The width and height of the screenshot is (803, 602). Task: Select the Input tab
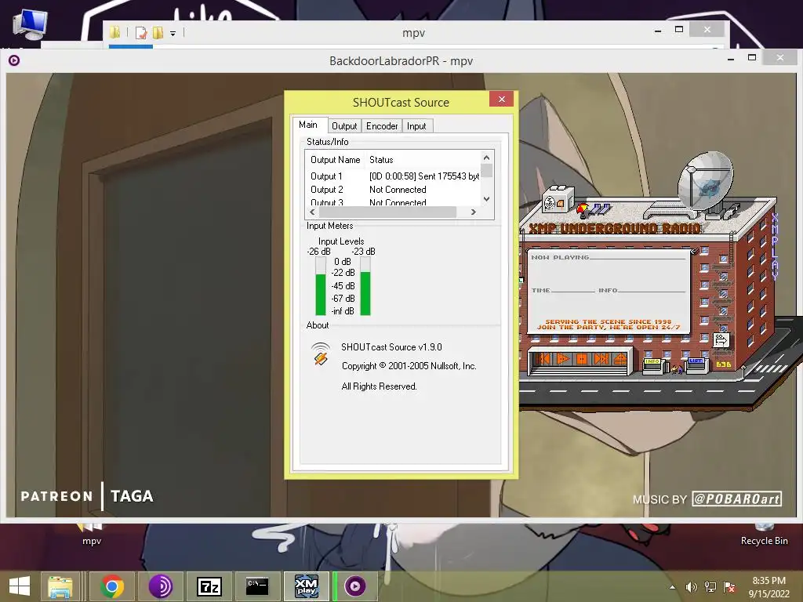(x=417, y=126)
